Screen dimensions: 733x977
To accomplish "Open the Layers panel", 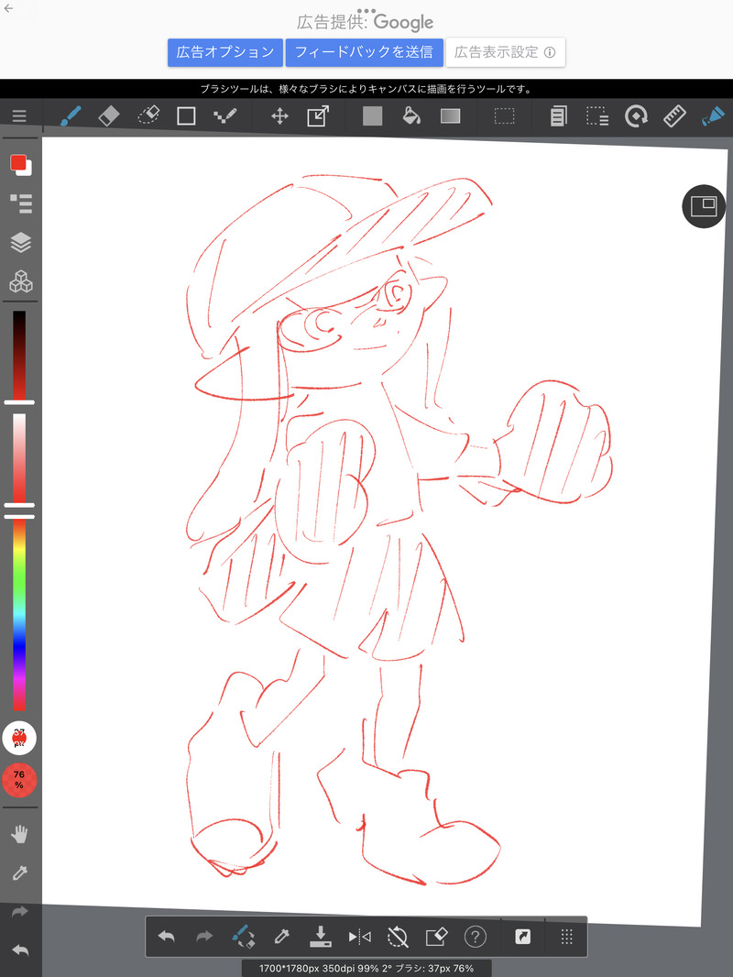I will (x=21, y=242).
